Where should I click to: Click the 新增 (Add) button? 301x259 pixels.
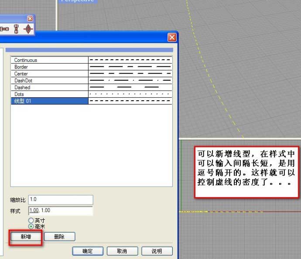click(26, 237)
